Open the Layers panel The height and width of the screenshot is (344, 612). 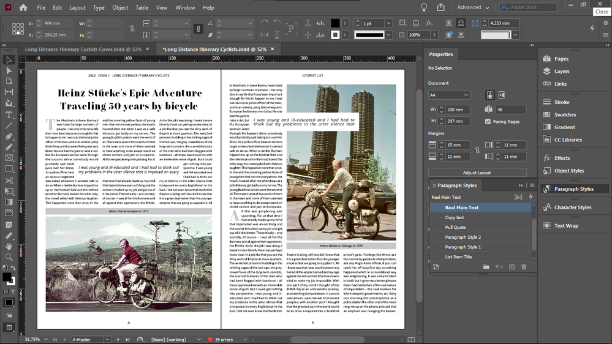click(561, 72)
